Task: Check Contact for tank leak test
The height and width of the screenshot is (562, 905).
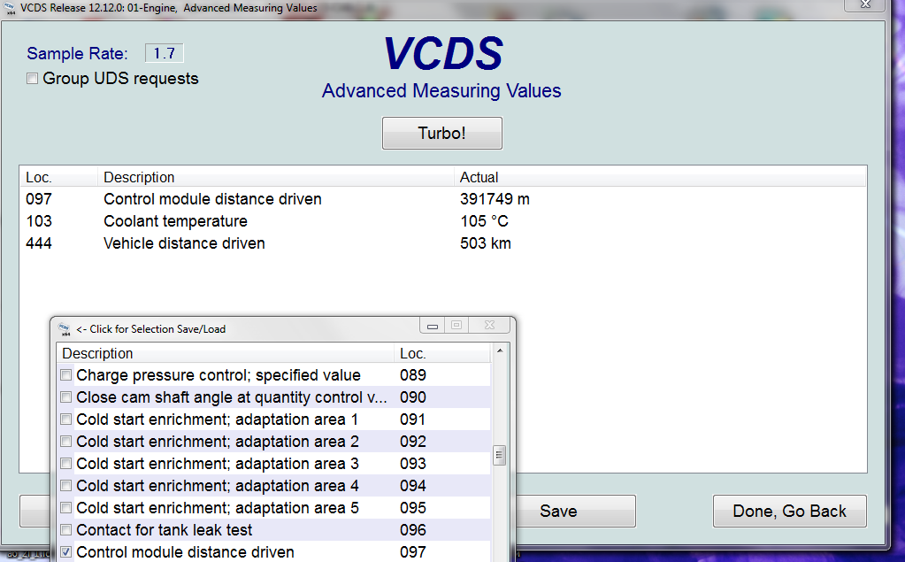Action: pyautogui.click(x=65, y=530)
